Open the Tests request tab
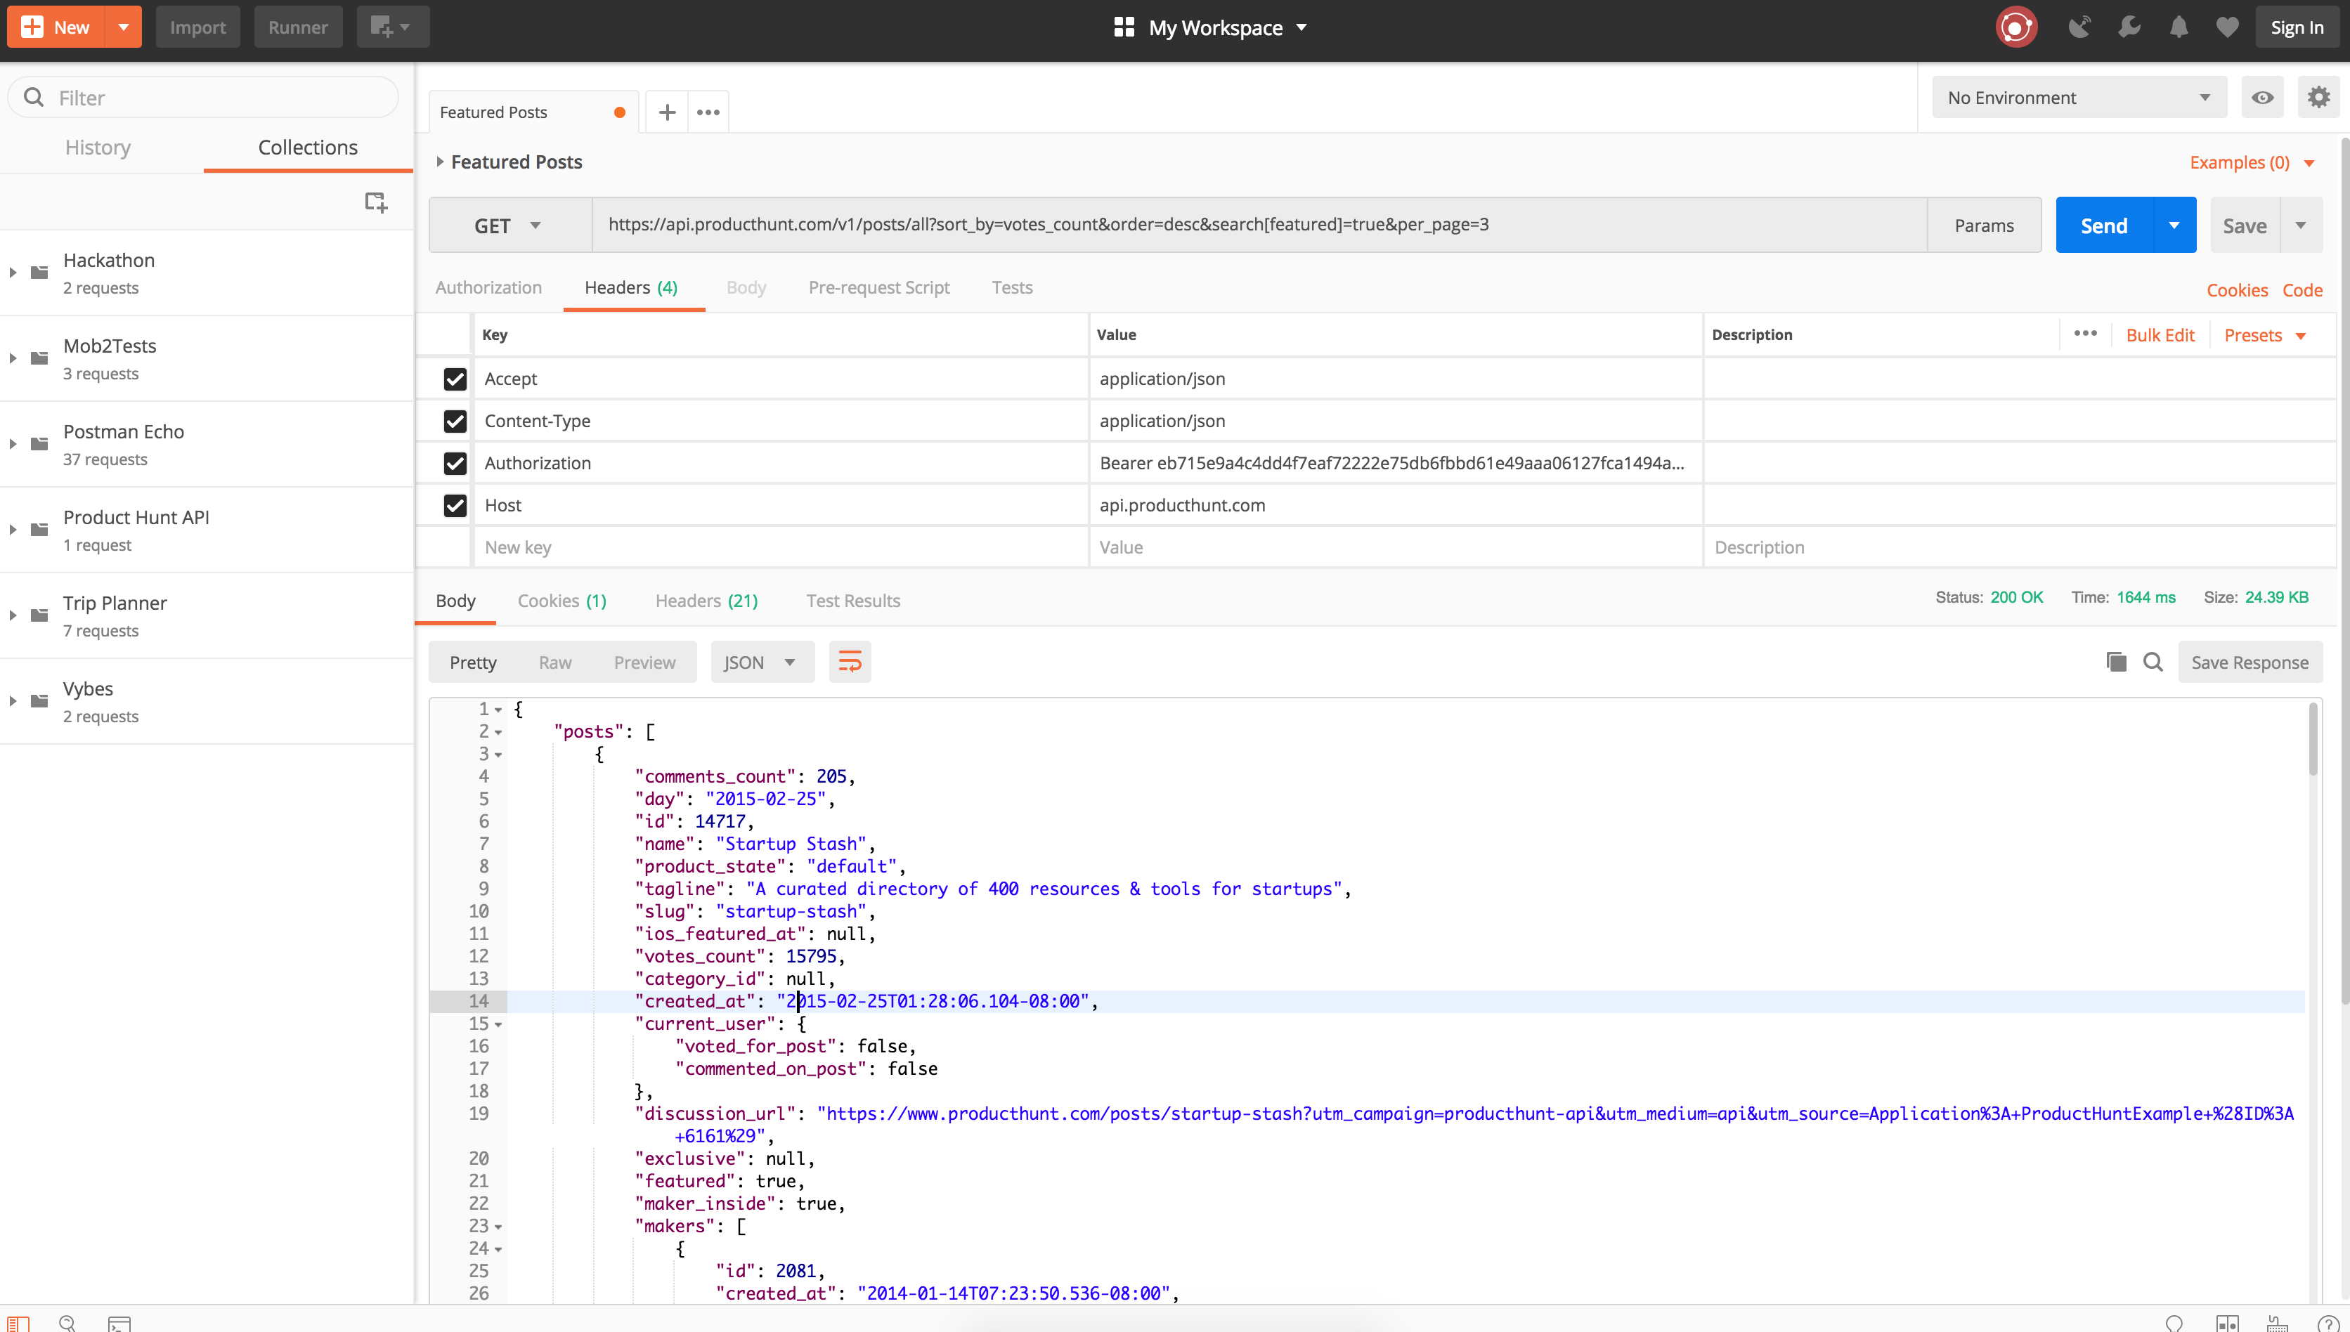This screenshot has width=2350, height=1332. click(1011, 287)
